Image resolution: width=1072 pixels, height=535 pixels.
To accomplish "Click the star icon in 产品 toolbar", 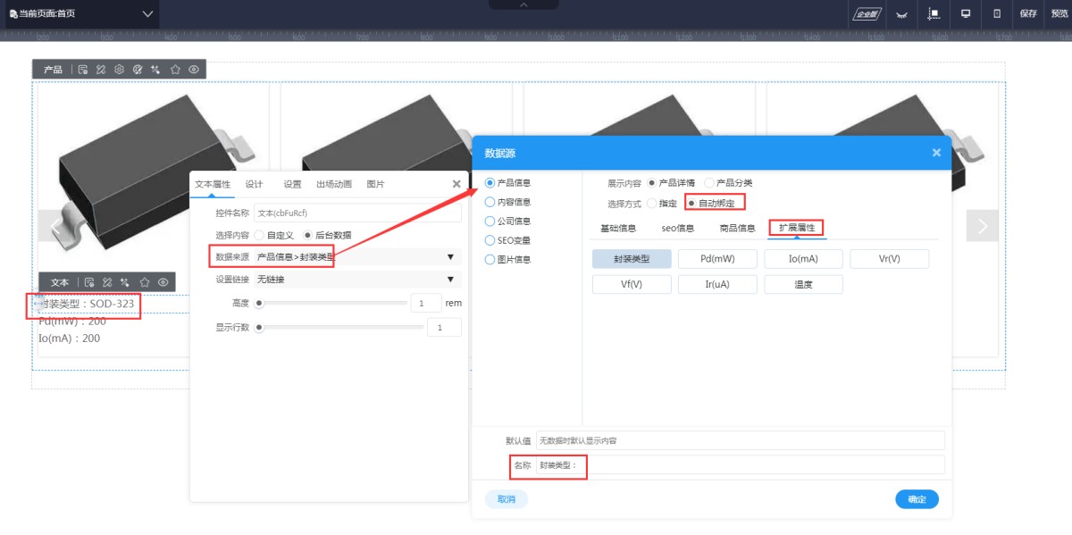I will coord(175,69).
